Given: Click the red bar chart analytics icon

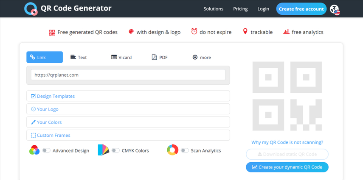Looking at the screenshot, I should click(287, 32).
